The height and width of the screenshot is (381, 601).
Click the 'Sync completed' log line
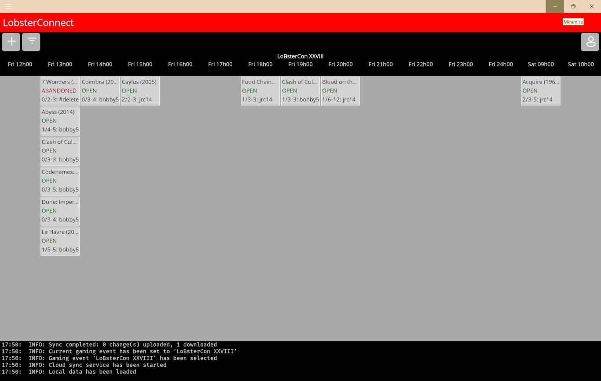click(109, 345)
